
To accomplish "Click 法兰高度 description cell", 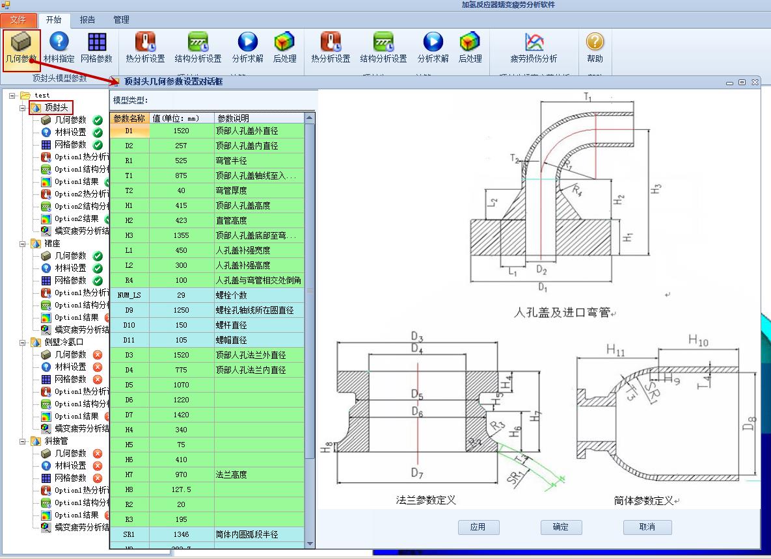I will (259, 474).
